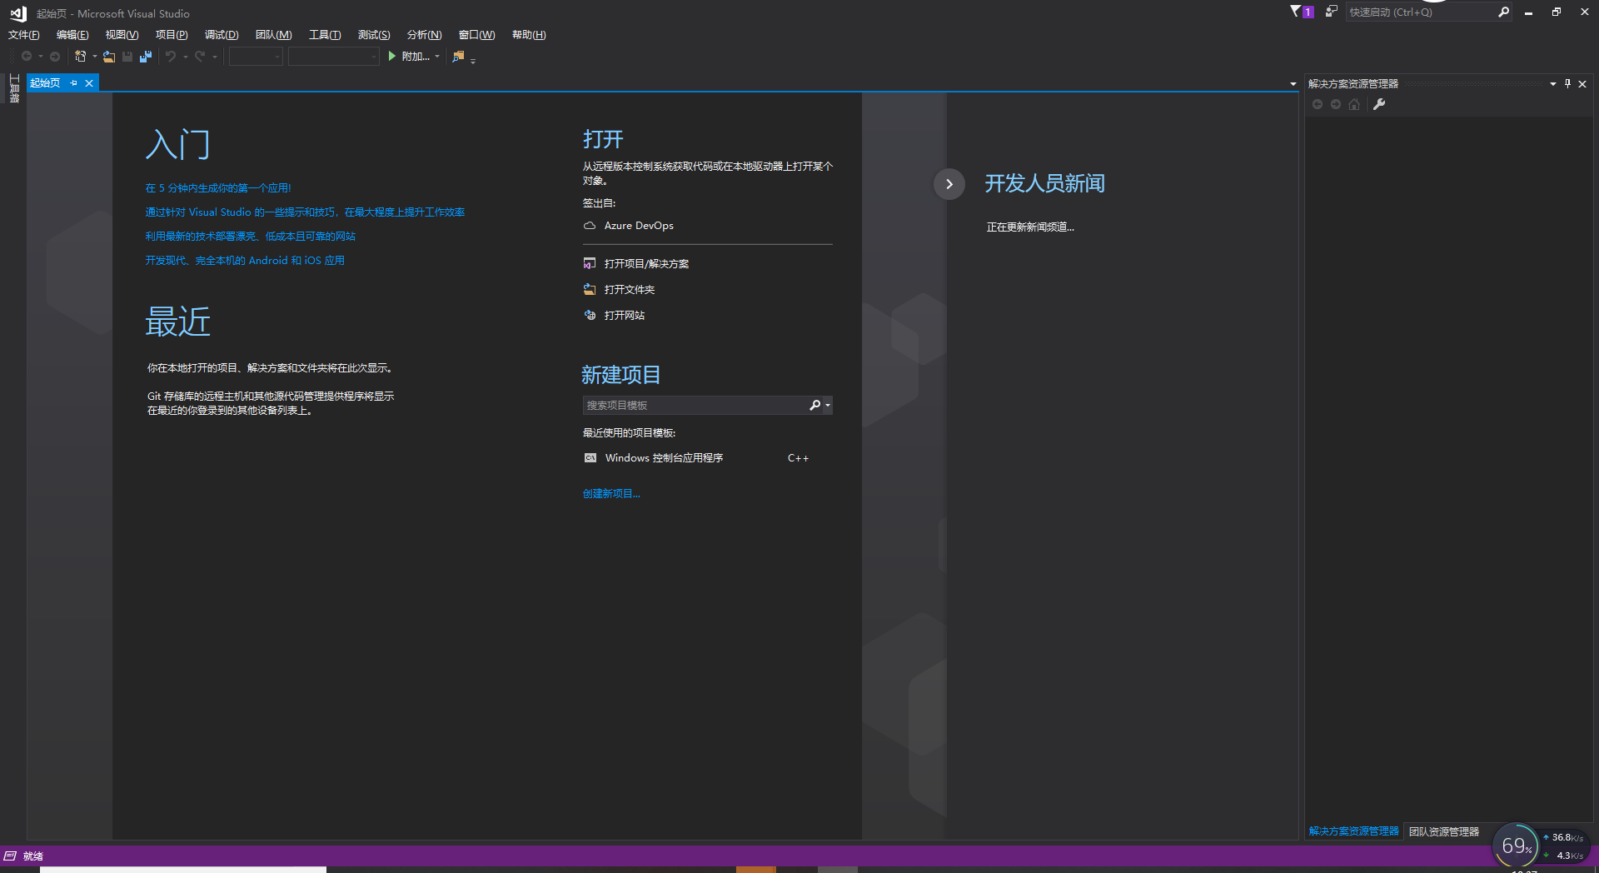
Task: Click the 创建新项目... link
Action: (x=611, y=493)
